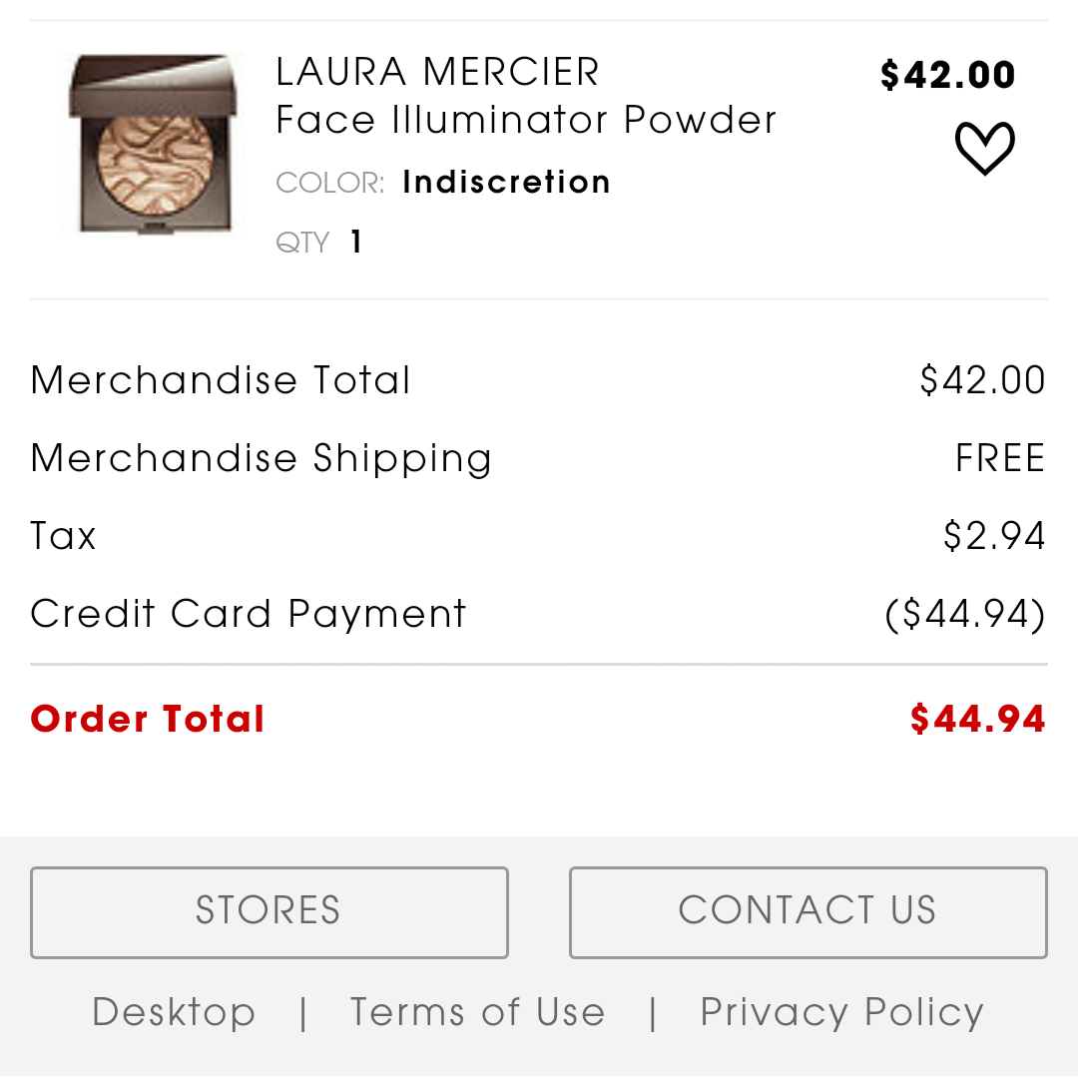
Task: Open Face Illuminator Powder product title
Action: (x=526, y=120)
